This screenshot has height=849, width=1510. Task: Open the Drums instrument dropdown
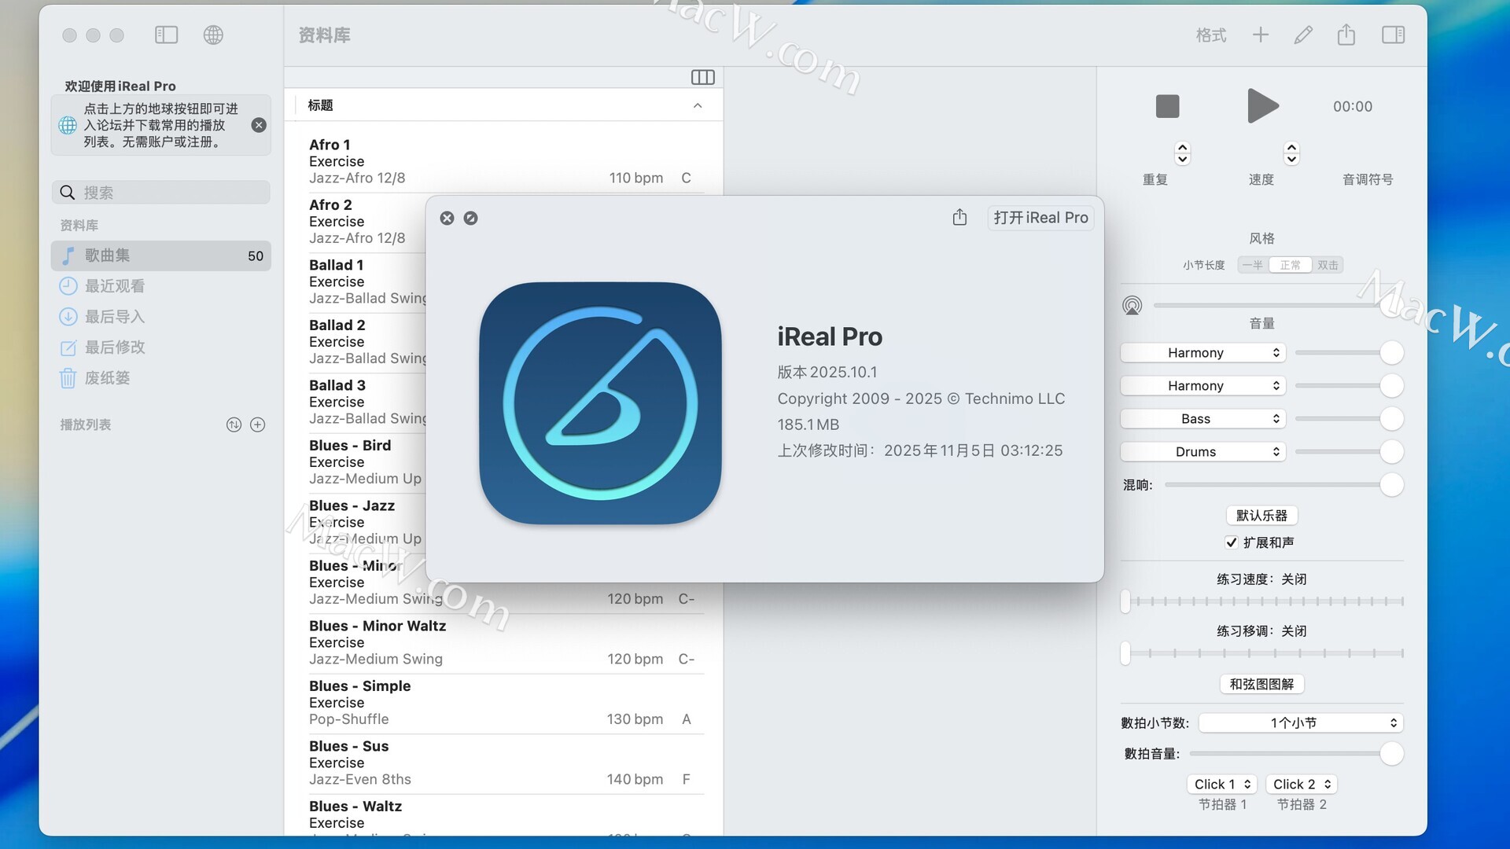pos(1202,452)
